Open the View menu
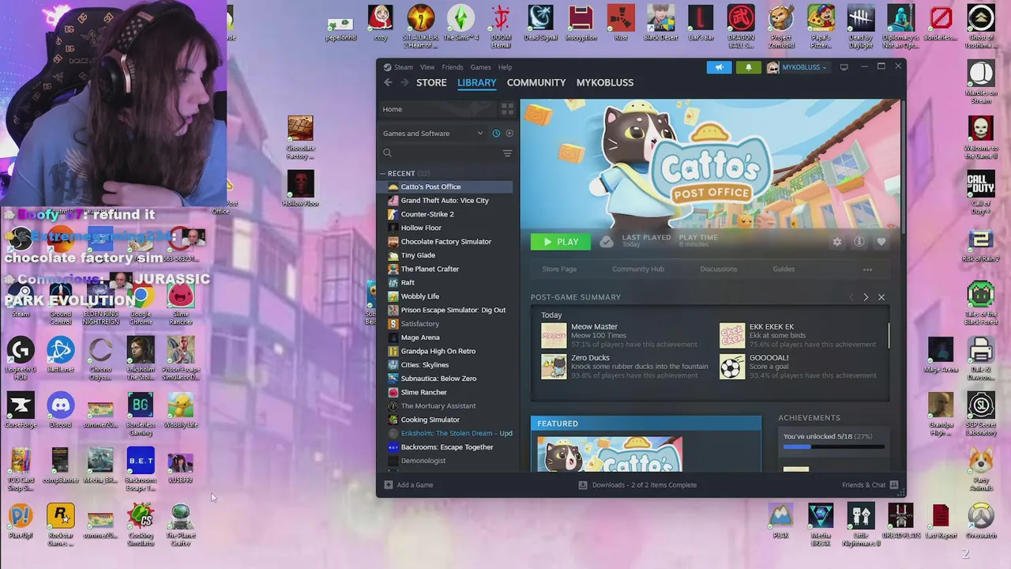 [427, 67]
